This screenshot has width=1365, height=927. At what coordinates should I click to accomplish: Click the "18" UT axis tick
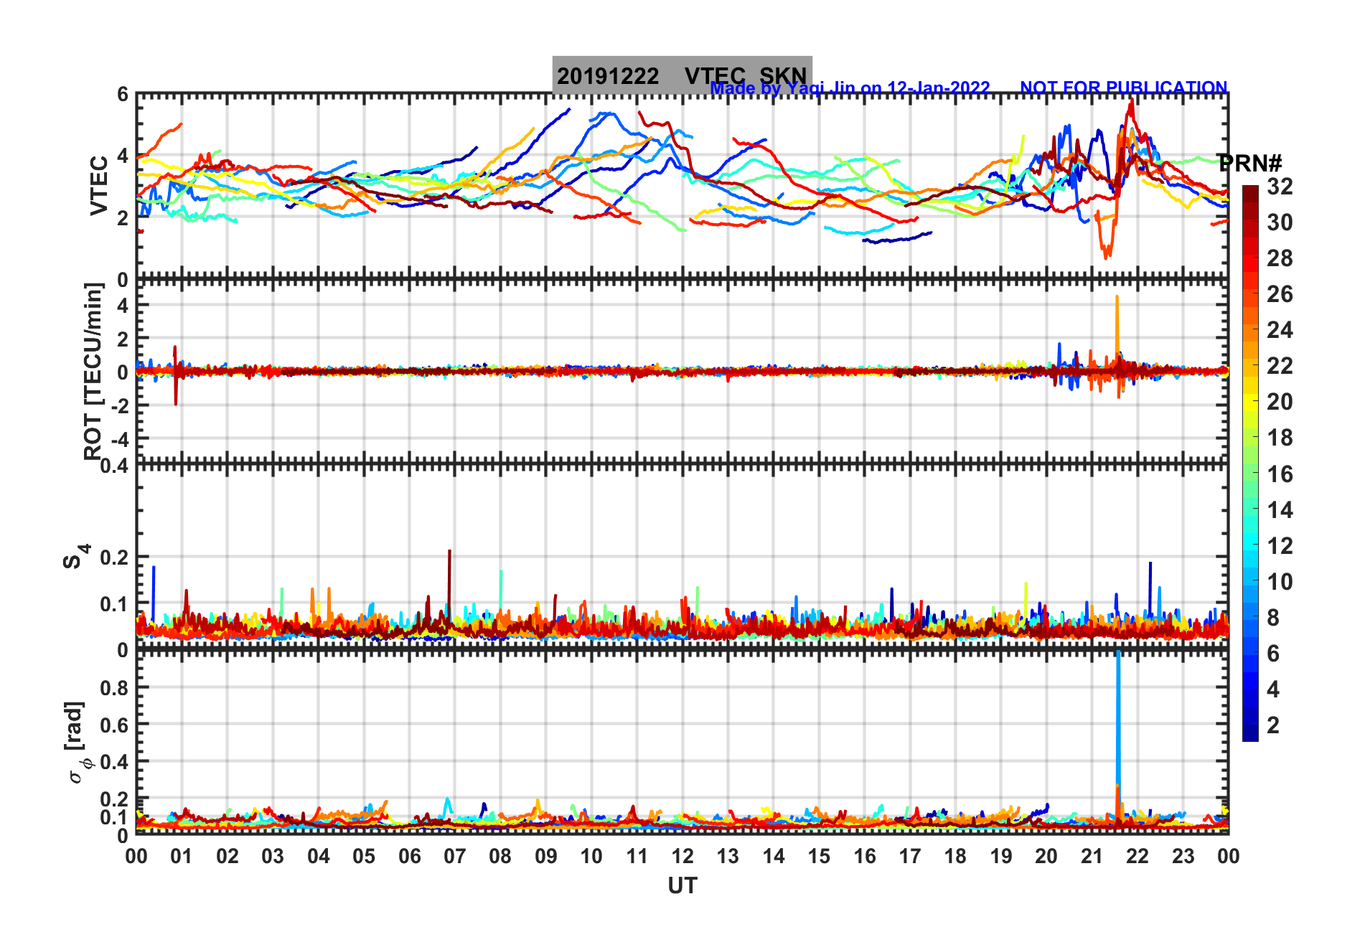pos(955,856)
